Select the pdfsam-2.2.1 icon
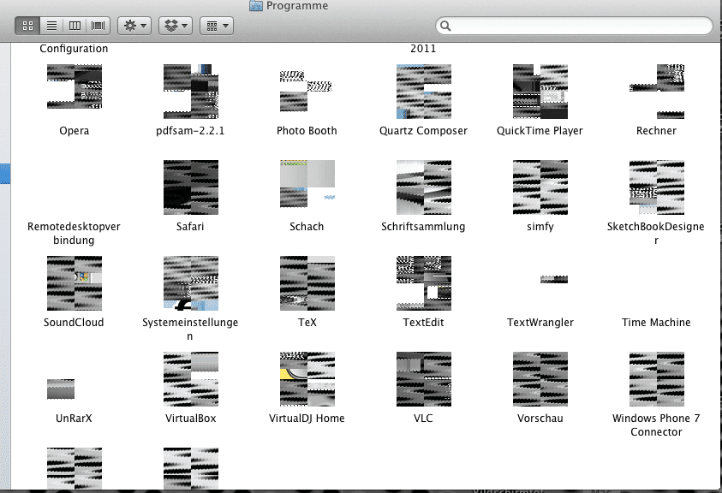722x493 pixels. coord(191,92)
